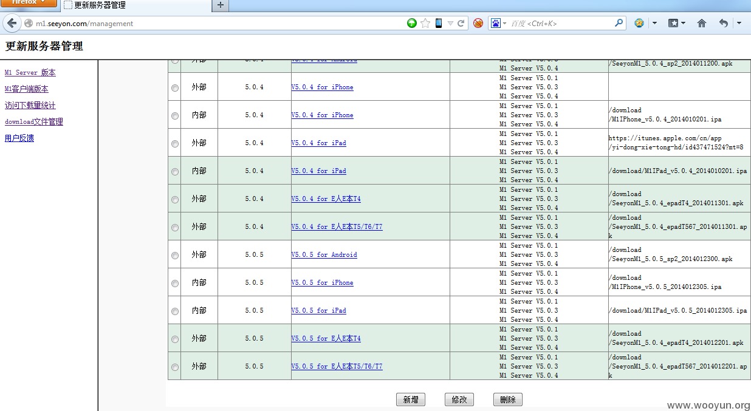Click the M1IPad_v5.0.4_2014010201.ipa path text

[x=678, y=171]
